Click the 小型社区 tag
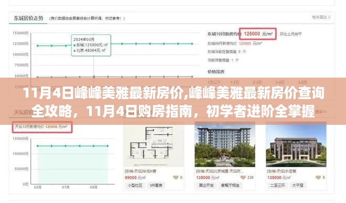The image size is (346, 203). [x=135, y=185]
